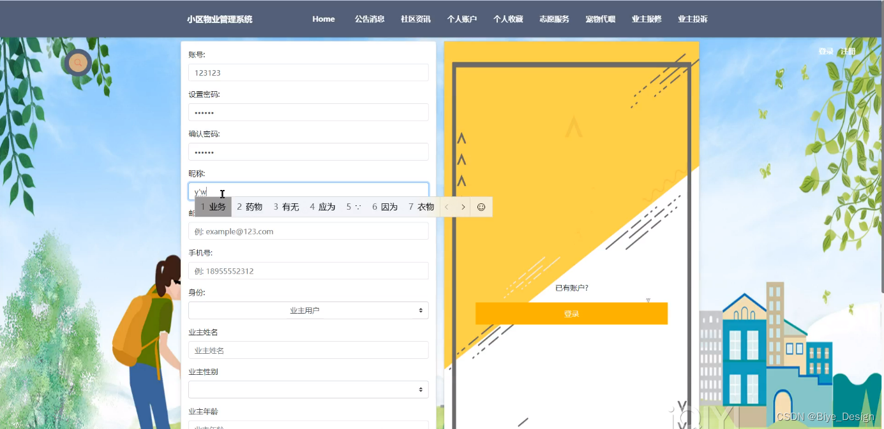Click the 已有账户? text
The image size is (884, 429).
(571, 288)
